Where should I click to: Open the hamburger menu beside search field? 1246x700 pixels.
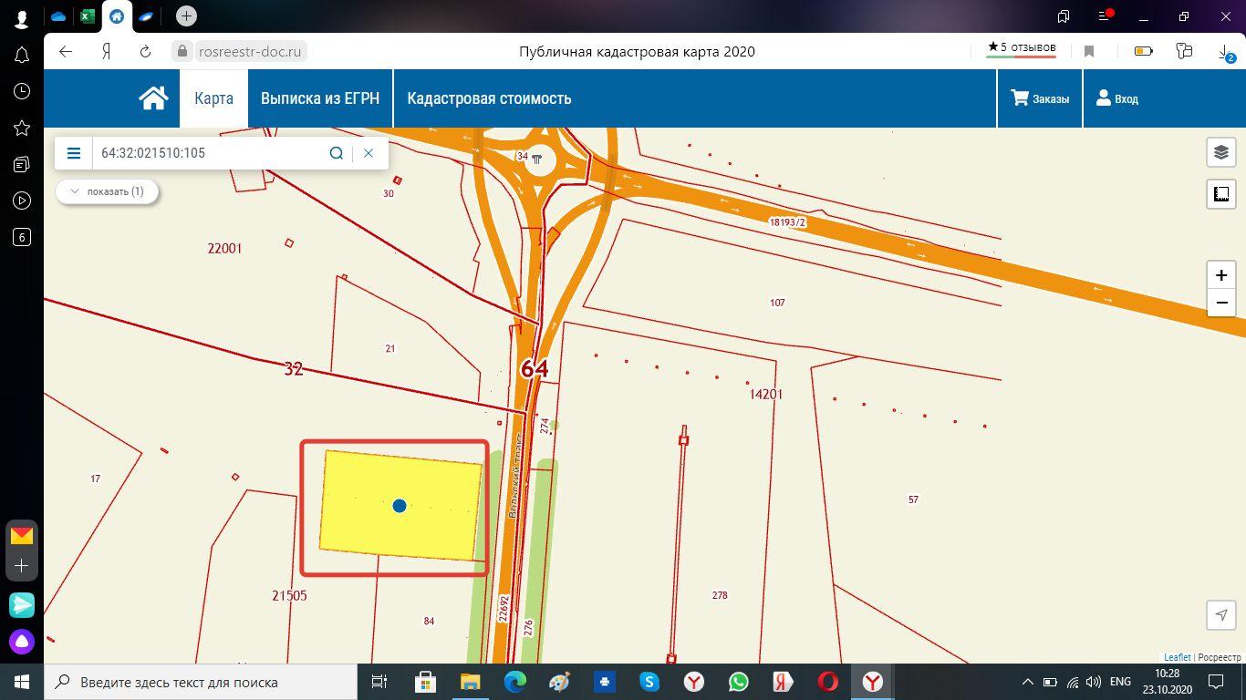[x=74, y=153]
